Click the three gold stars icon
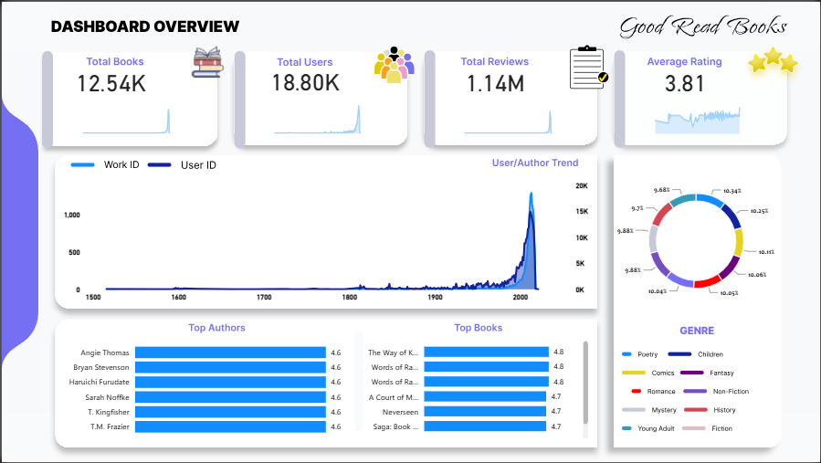Screen dimensions: 821x463 773,59
